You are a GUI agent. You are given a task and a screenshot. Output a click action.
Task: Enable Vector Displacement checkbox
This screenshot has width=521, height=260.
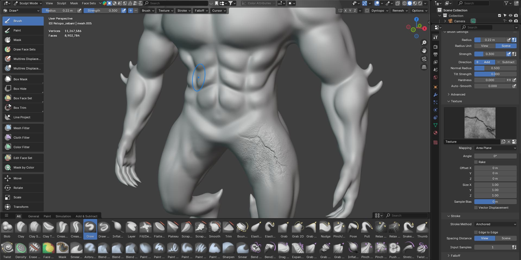click(x=476, y=208)
